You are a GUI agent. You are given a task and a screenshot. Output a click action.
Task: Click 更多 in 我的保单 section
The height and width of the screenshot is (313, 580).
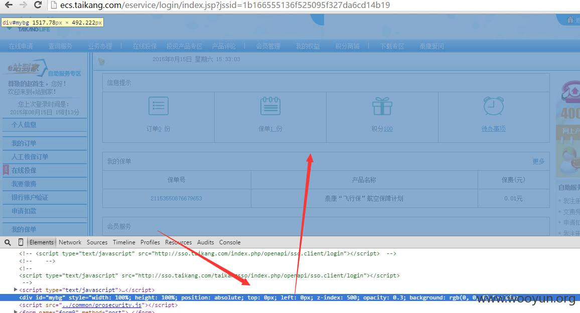[x=538, y=161]
